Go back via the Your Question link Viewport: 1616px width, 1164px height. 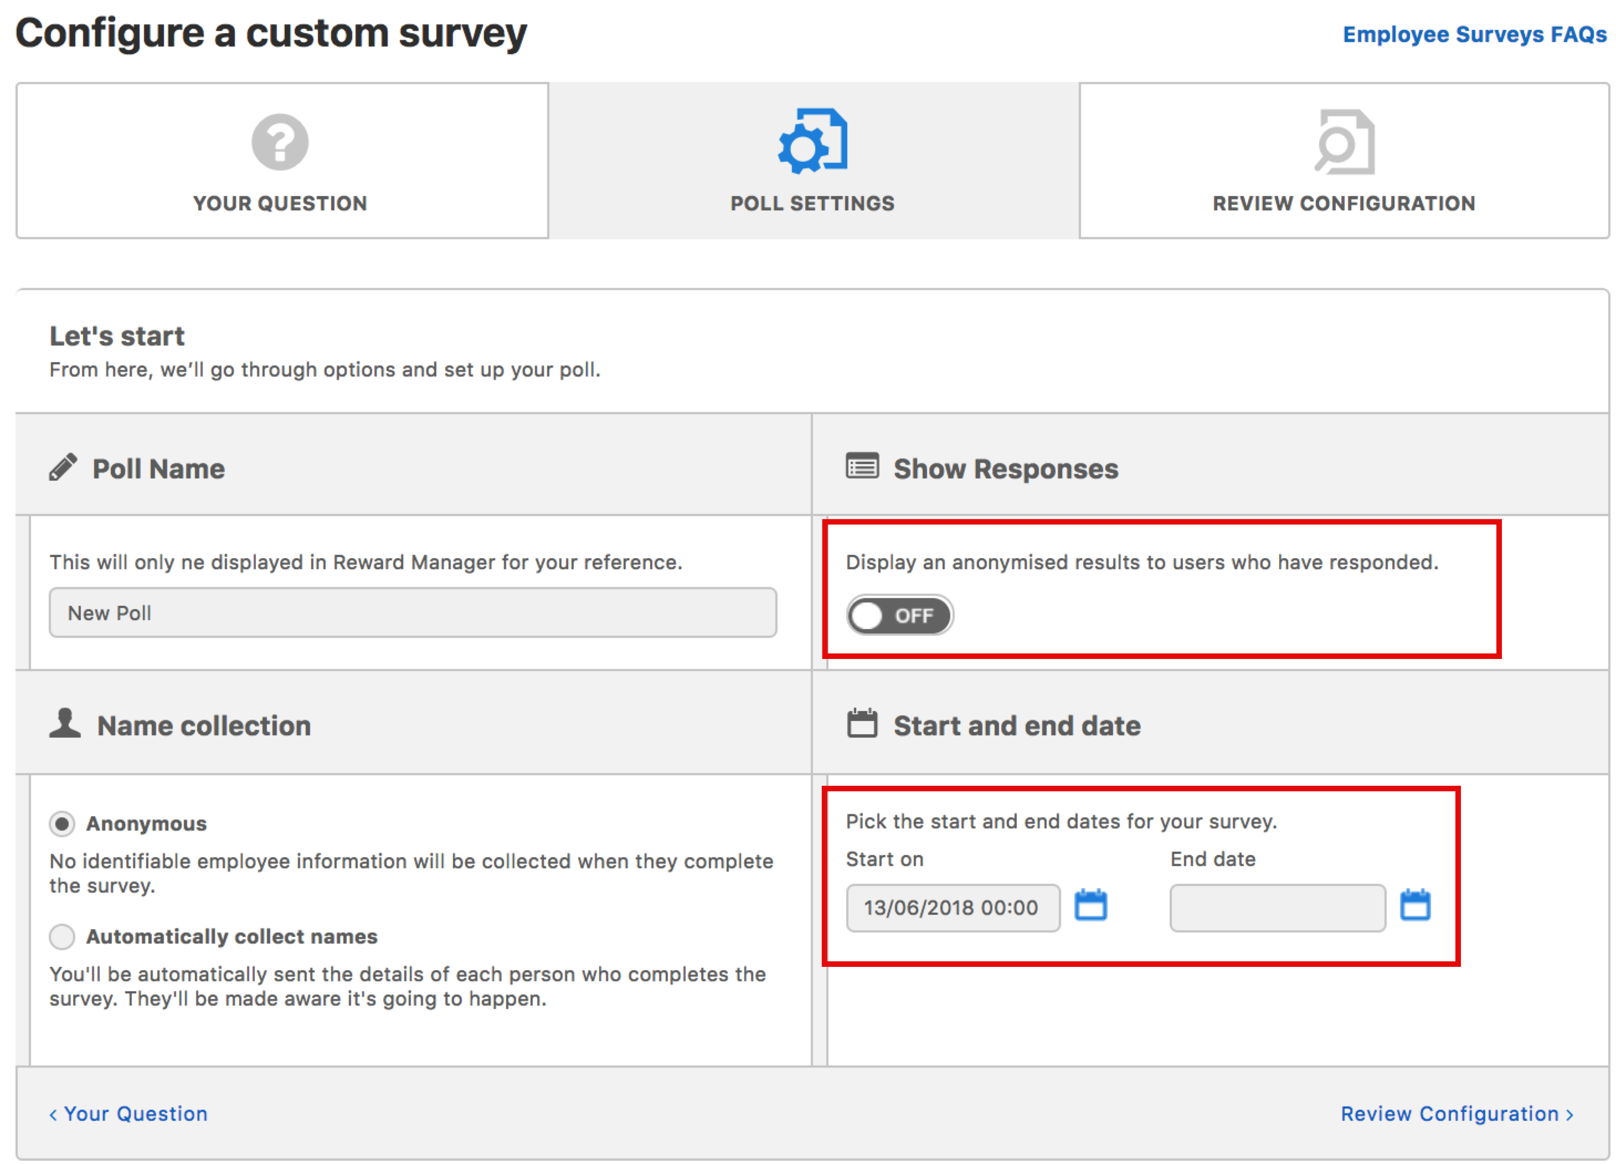click(x=128, y=1114)
